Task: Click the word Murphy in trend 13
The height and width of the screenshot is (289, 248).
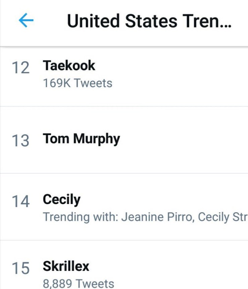Action: point(97,139)
